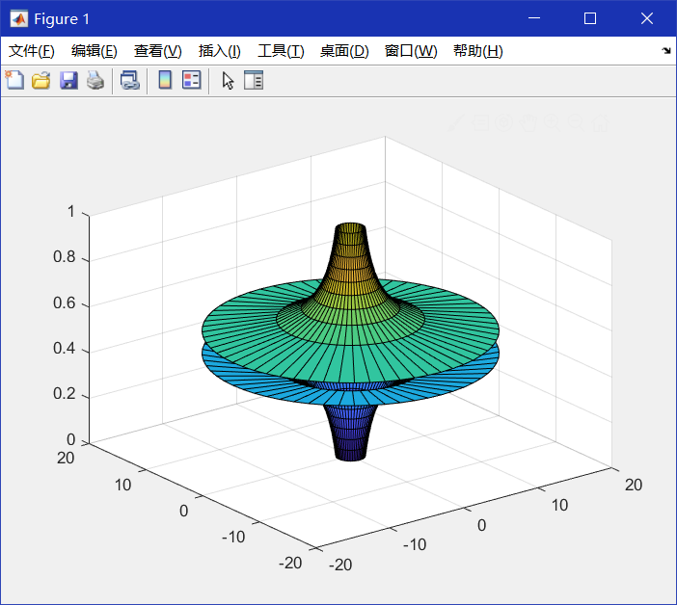Screen dimensions: 677x605
Task: Insert a colorbar from the toolbar
Action: coord(165,80)
